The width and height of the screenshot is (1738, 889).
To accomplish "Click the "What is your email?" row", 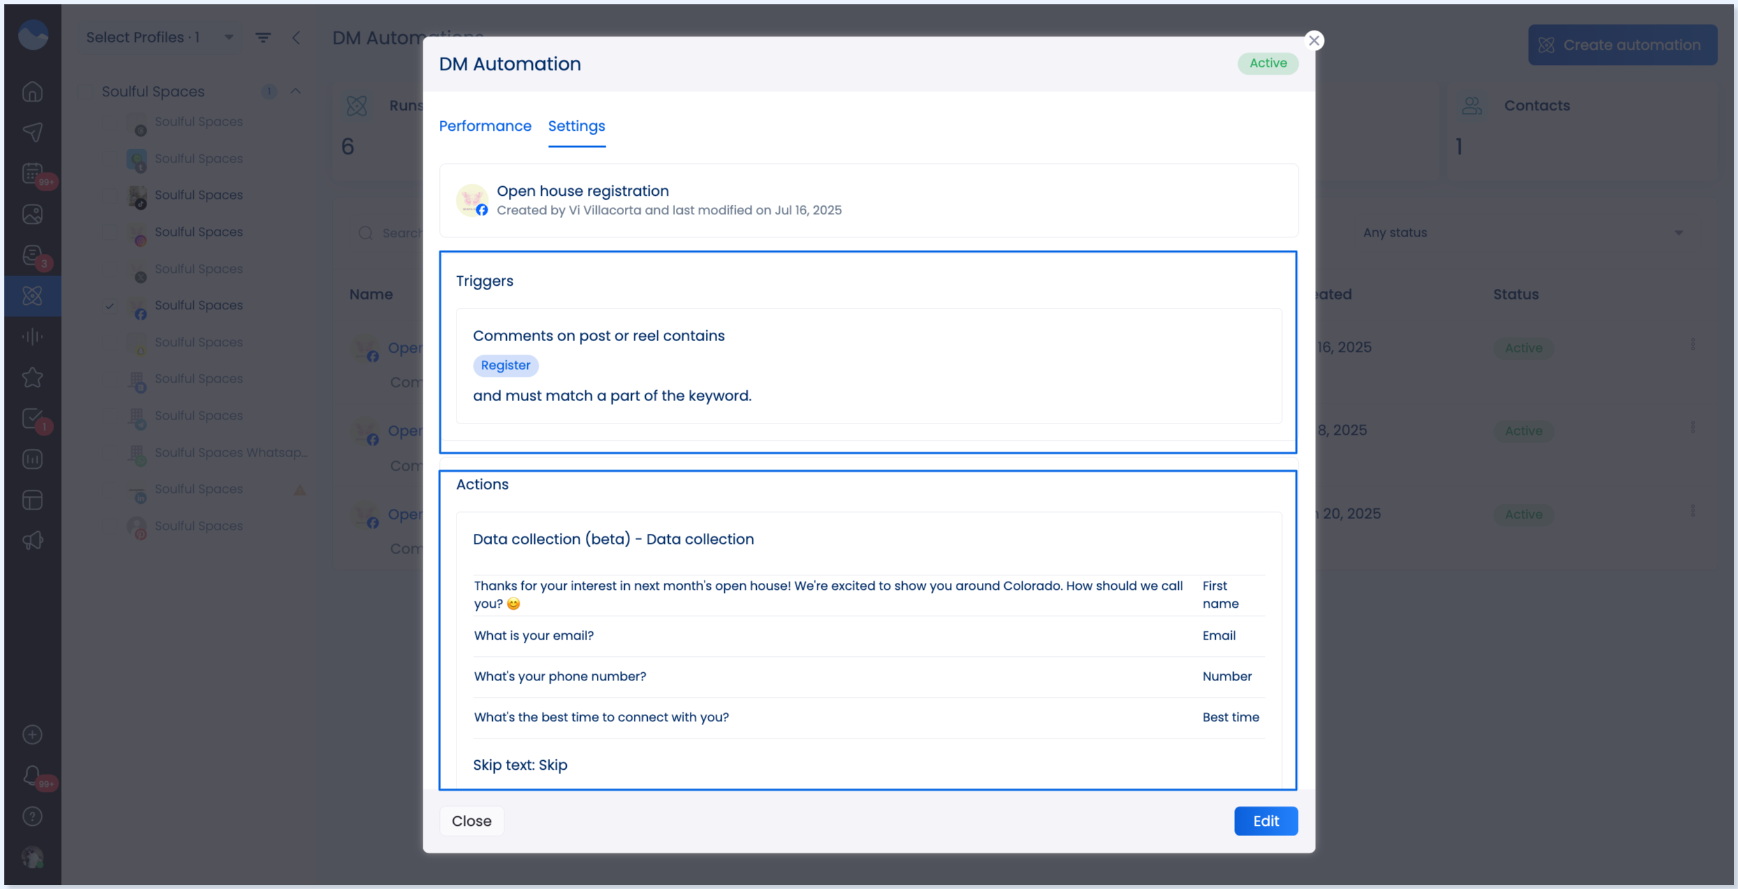I will pos(869,636).
